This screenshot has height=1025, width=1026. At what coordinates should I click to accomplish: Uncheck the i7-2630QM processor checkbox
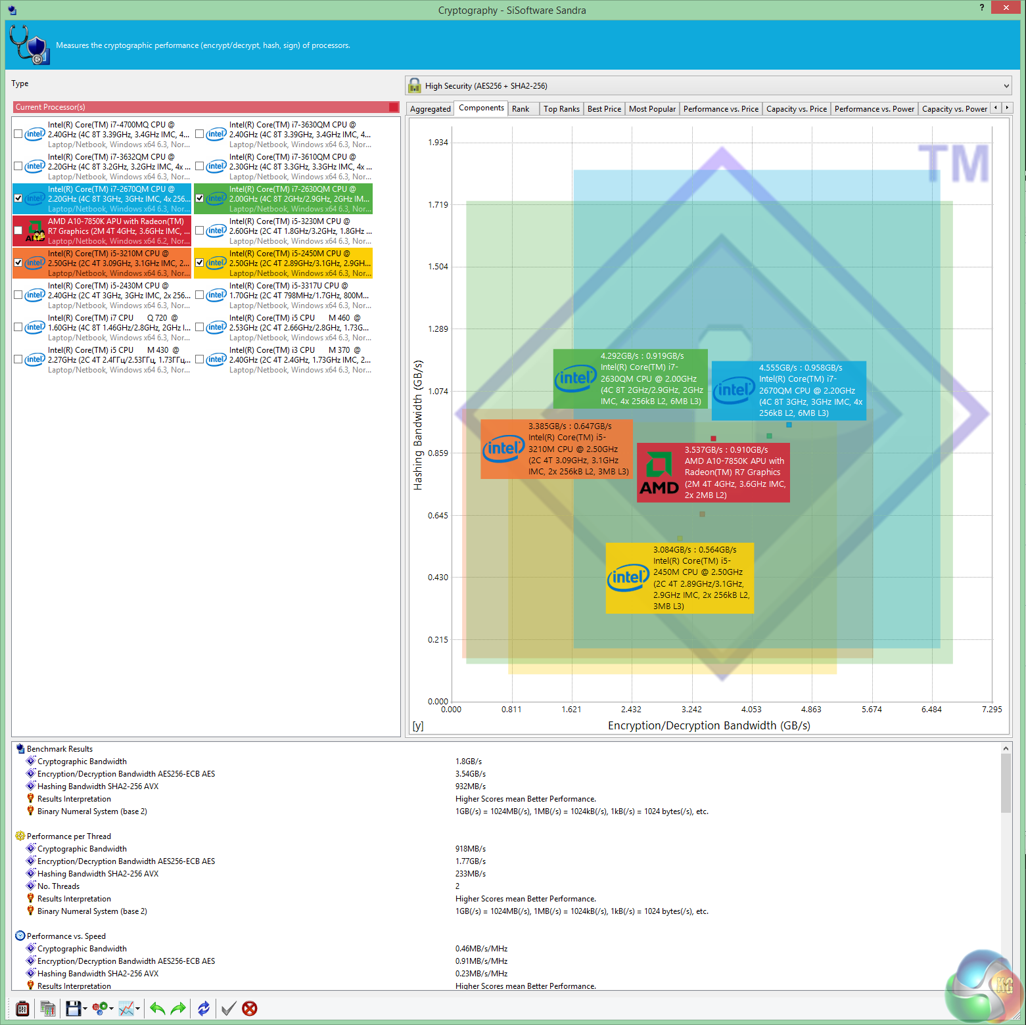pyautogui.click(x=199, y=198)
